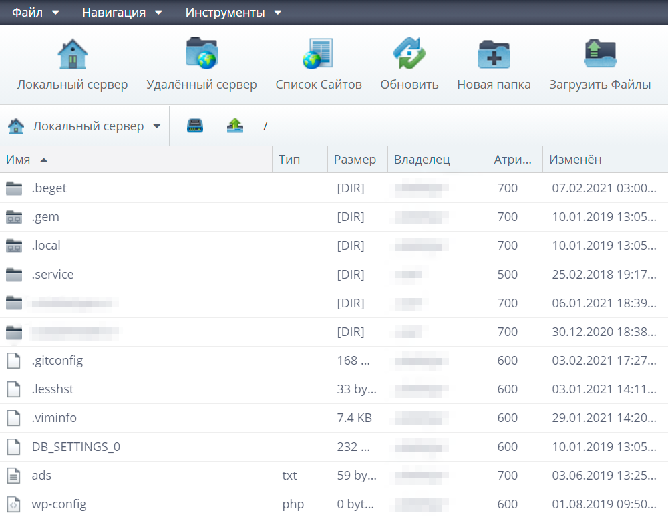Sort by the Размер column header

(x=355, y=160)
